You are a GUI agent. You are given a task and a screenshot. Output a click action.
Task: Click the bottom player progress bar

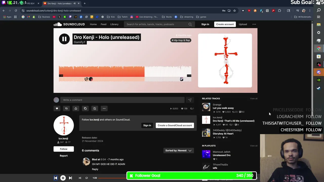pos(112,178)
